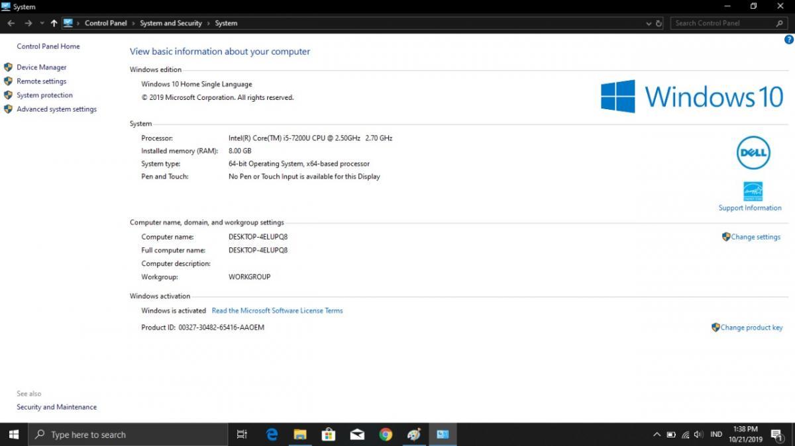Open the Paint app on the taskbar
The width and height of the screenshot is (795, 446).
pyautogui.click(x=414, y=435)
